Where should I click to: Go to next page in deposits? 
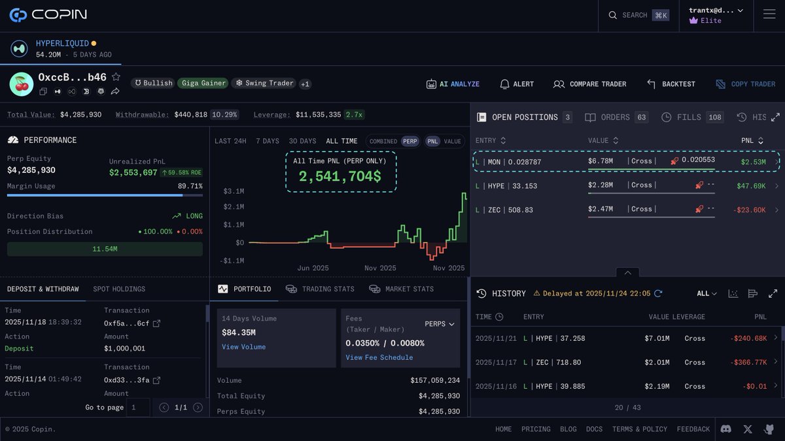click(198, 408)
